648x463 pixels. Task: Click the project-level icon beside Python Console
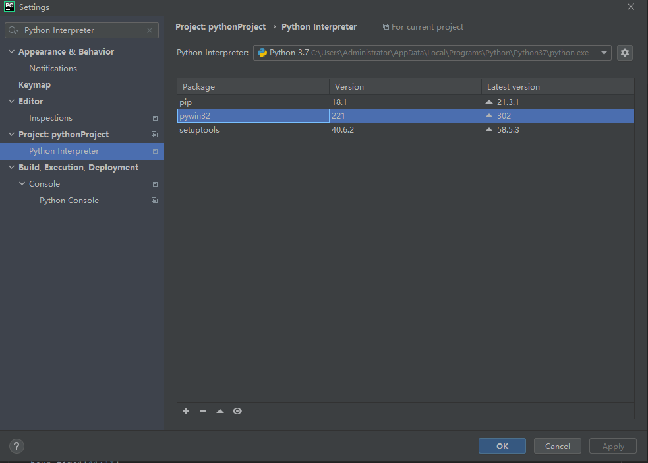click(x=154, y=200)
